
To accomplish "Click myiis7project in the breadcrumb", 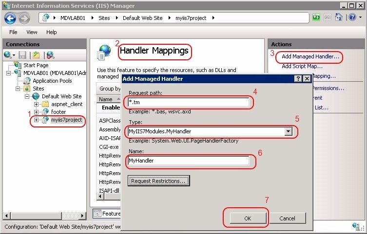I will (x=191, y=18).
